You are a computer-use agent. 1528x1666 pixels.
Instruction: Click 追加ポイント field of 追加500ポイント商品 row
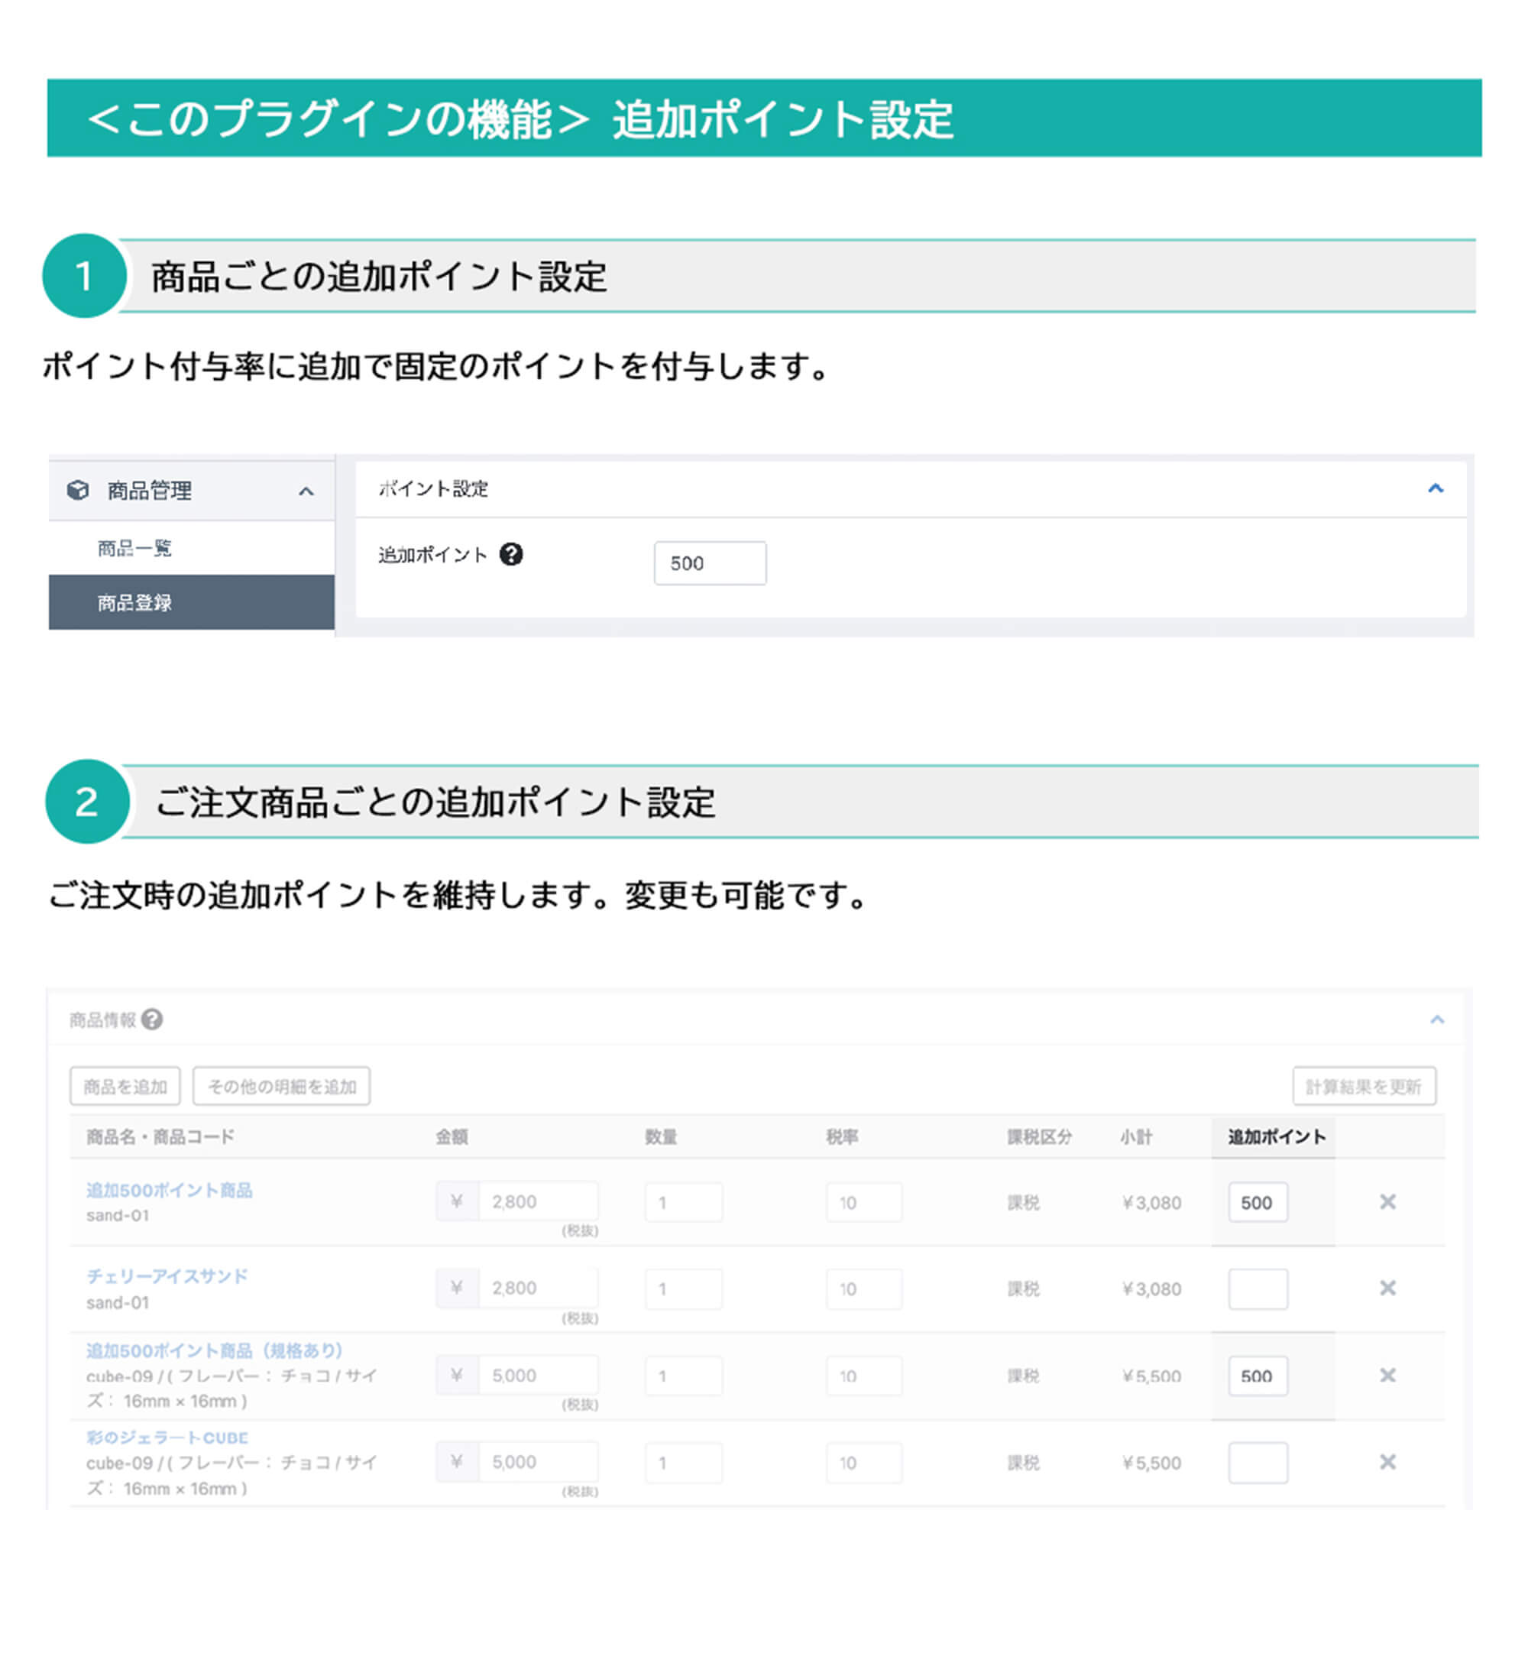(1258, 1202)
